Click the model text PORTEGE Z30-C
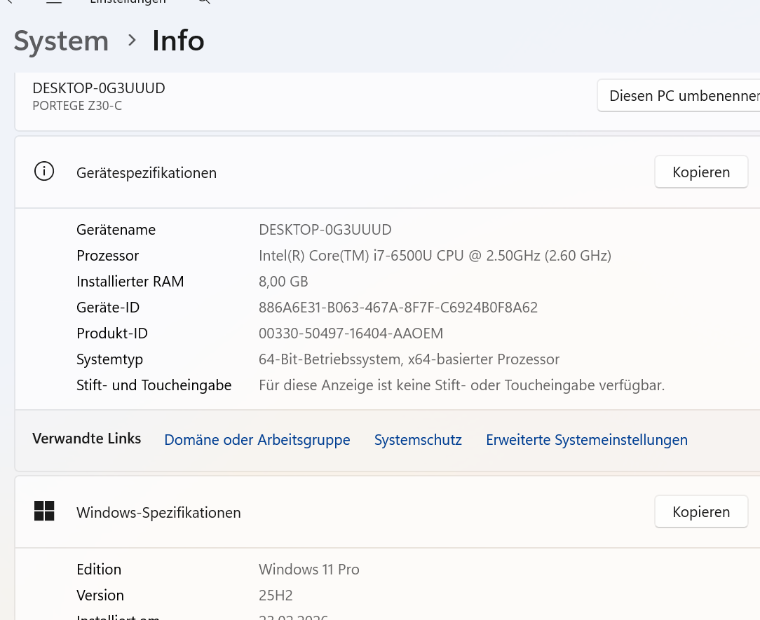 point(77,106)
